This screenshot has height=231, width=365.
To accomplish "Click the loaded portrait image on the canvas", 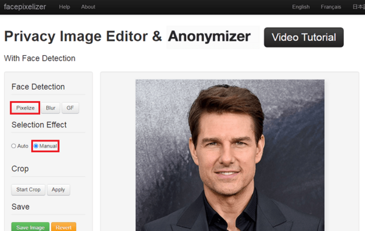I will tap(230, 155).
